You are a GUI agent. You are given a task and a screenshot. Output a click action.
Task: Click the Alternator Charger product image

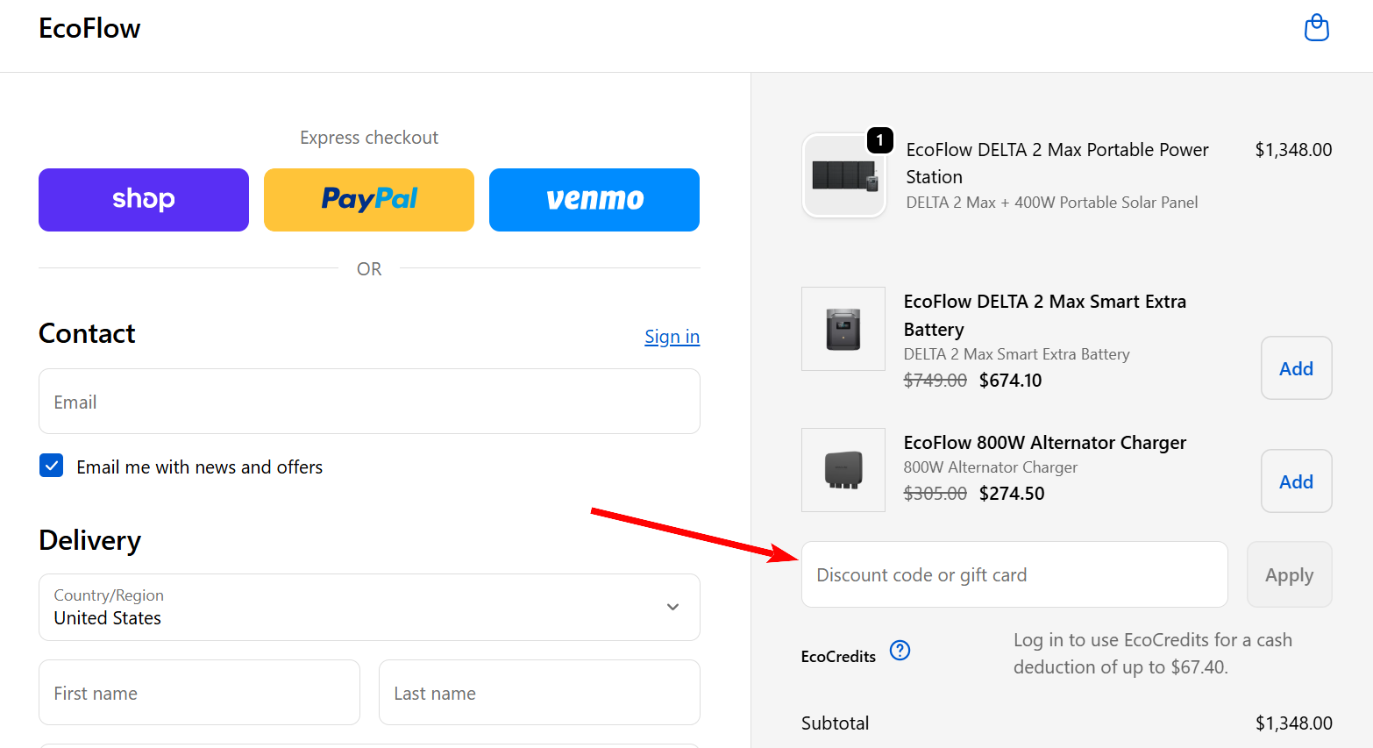[843, 470]
